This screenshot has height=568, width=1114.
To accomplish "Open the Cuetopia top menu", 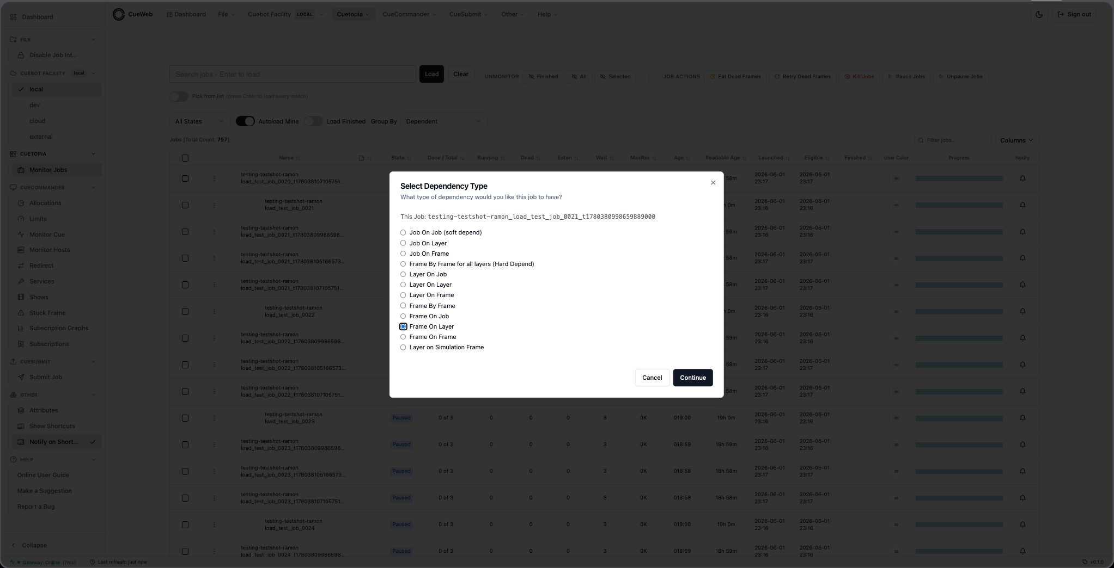I will point(353,14).
